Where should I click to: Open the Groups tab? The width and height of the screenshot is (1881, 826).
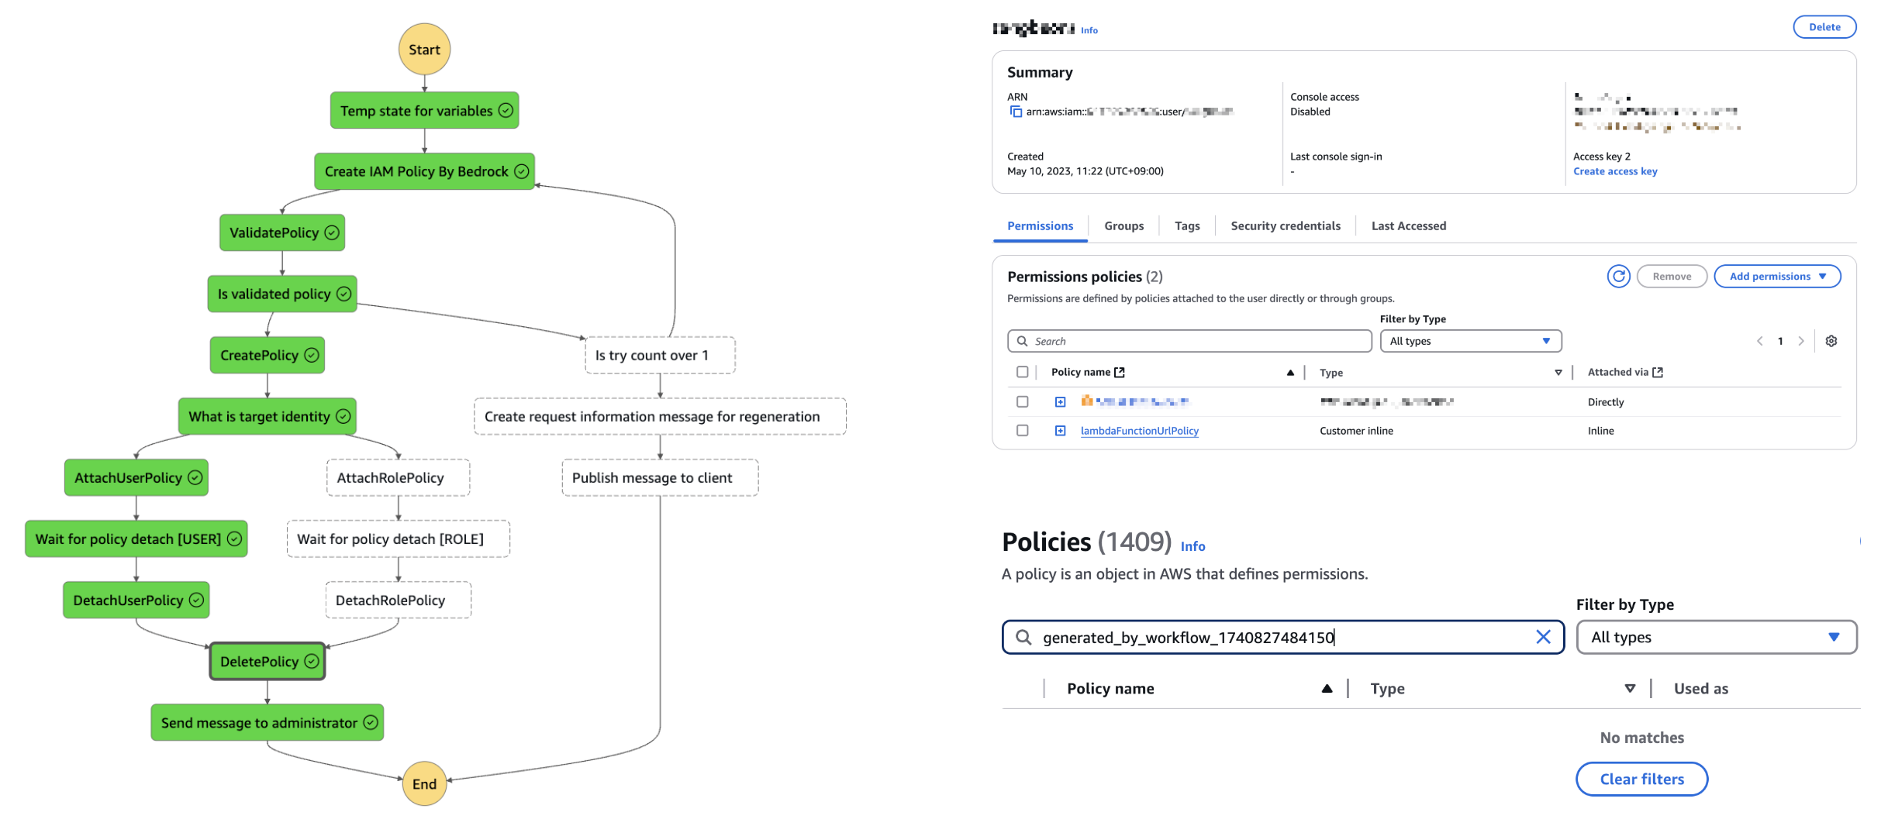pyautogui.click(x=1123, y=226)
